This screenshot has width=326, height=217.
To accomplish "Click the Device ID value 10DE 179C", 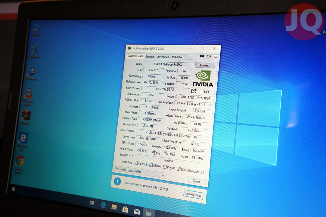I will point(195,98).
